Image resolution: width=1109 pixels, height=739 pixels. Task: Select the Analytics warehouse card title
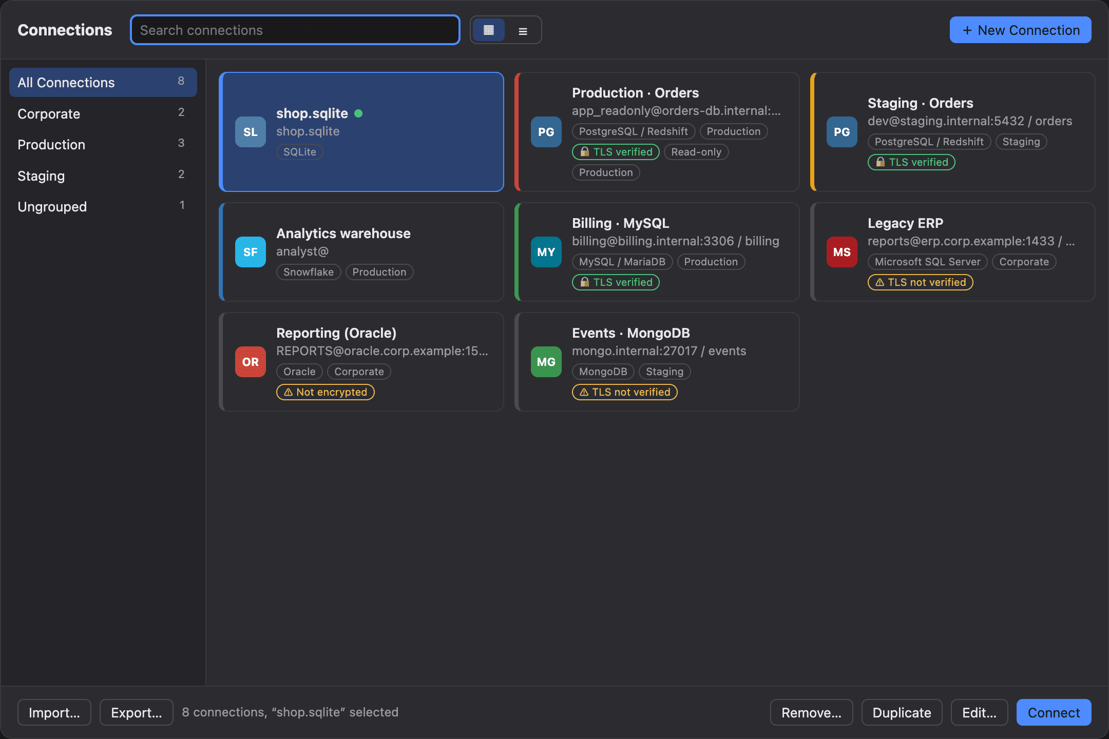pyautogui.click(x=343, y=234)
